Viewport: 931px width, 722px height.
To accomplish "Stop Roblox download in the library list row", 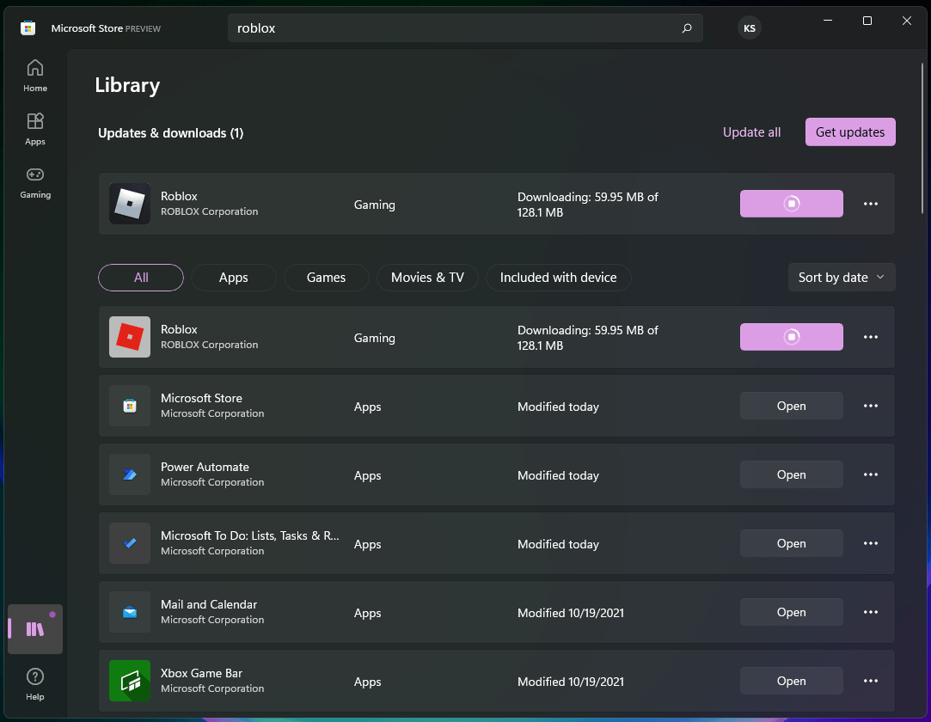I will coord(791,337).
